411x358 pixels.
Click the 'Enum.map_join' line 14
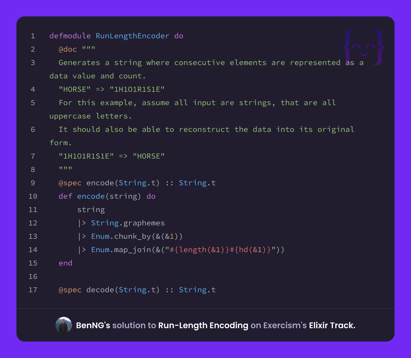coord(181,250)
